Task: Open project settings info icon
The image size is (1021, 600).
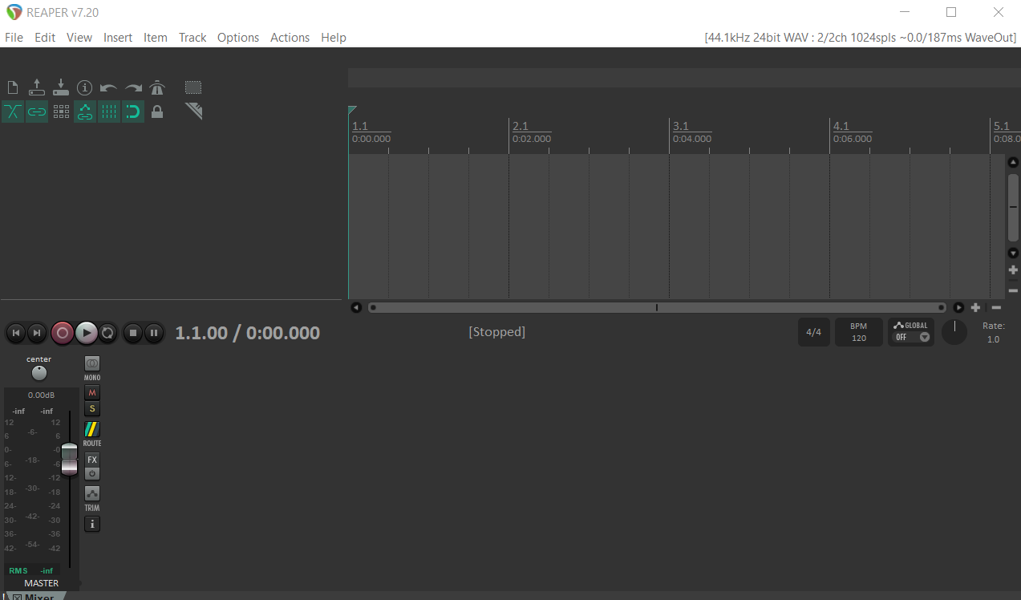Action: 85,87
